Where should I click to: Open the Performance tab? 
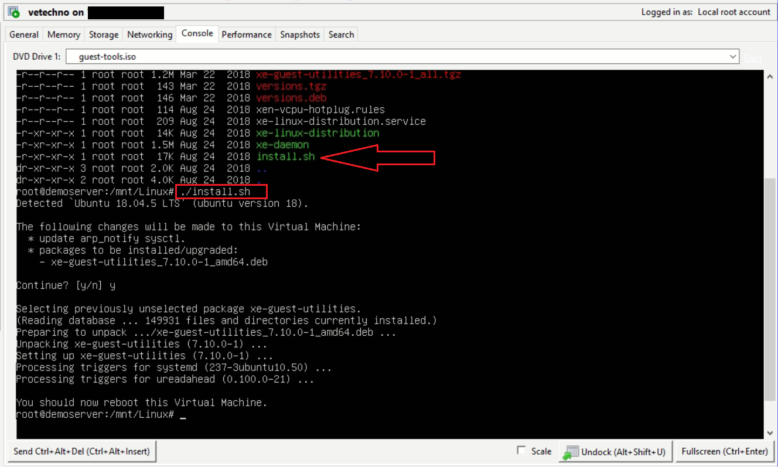pyautogui.click(x=247, y=35)
